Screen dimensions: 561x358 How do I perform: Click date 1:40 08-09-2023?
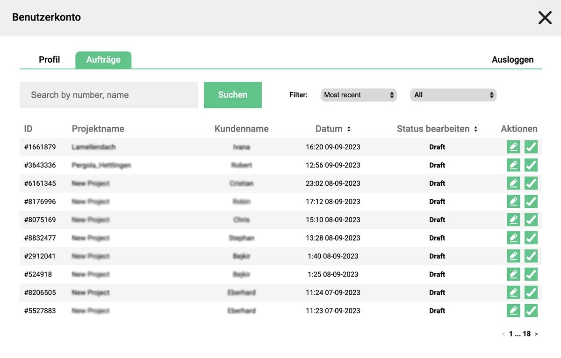pos(333,256)
